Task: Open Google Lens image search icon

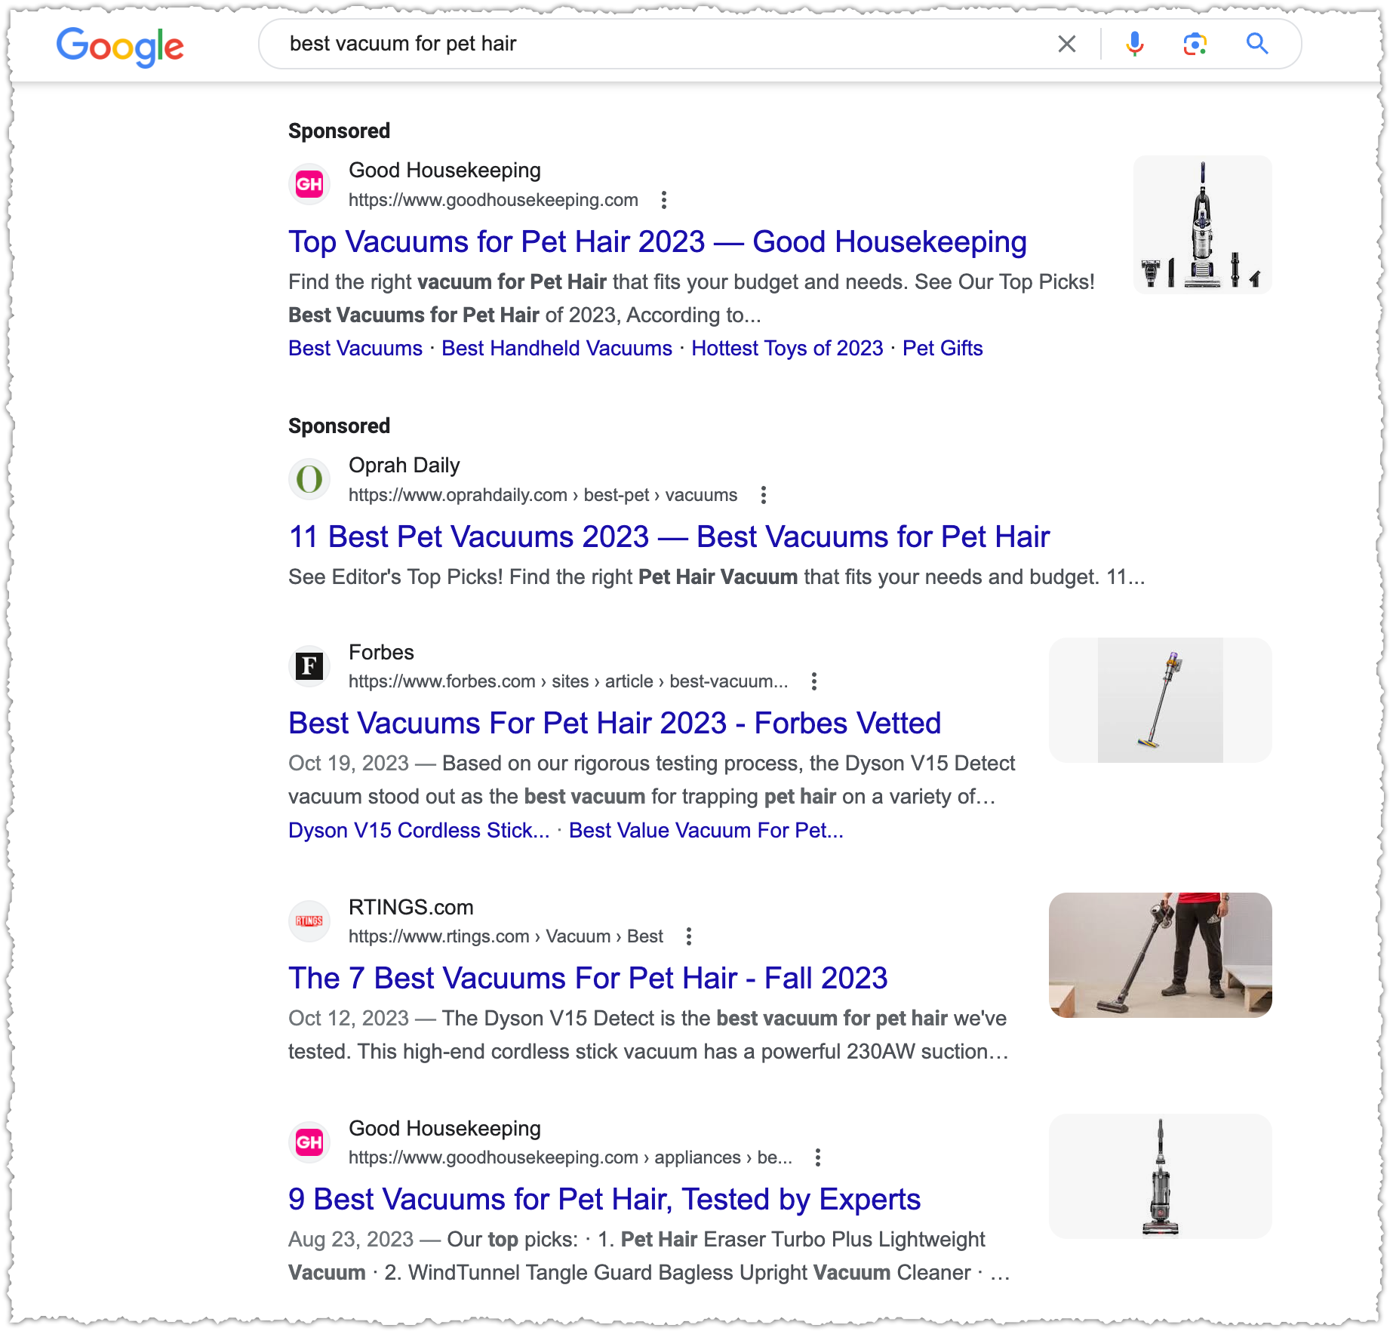Action: (1195, 44)
